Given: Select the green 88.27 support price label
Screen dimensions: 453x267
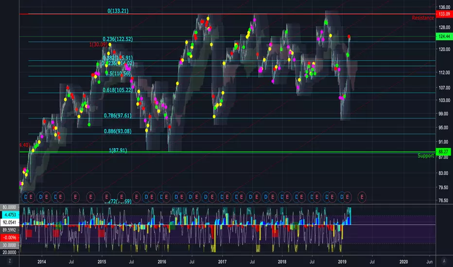Looking at the screenshot, I should 444,152.
